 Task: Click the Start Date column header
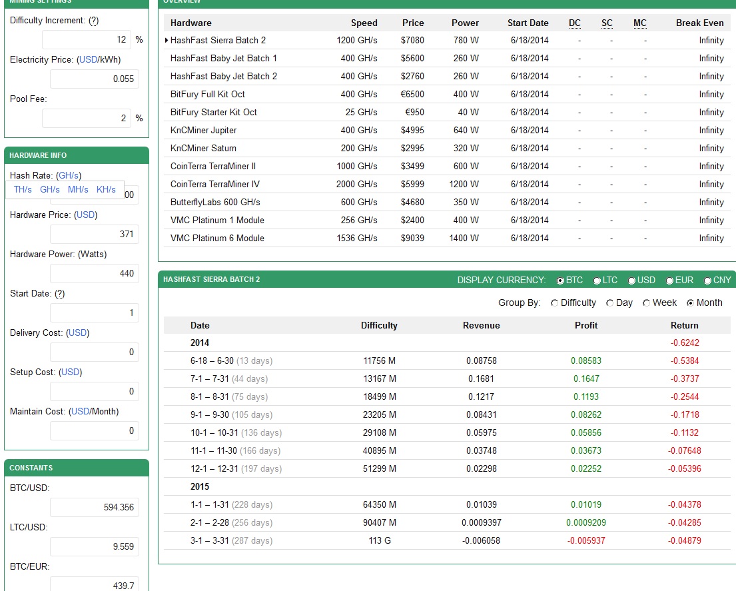point(528,23)
